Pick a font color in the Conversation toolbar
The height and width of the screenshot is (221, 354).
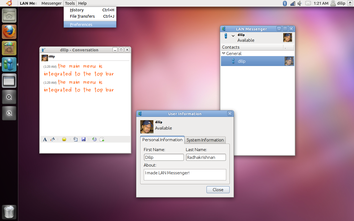click(53, 140)
